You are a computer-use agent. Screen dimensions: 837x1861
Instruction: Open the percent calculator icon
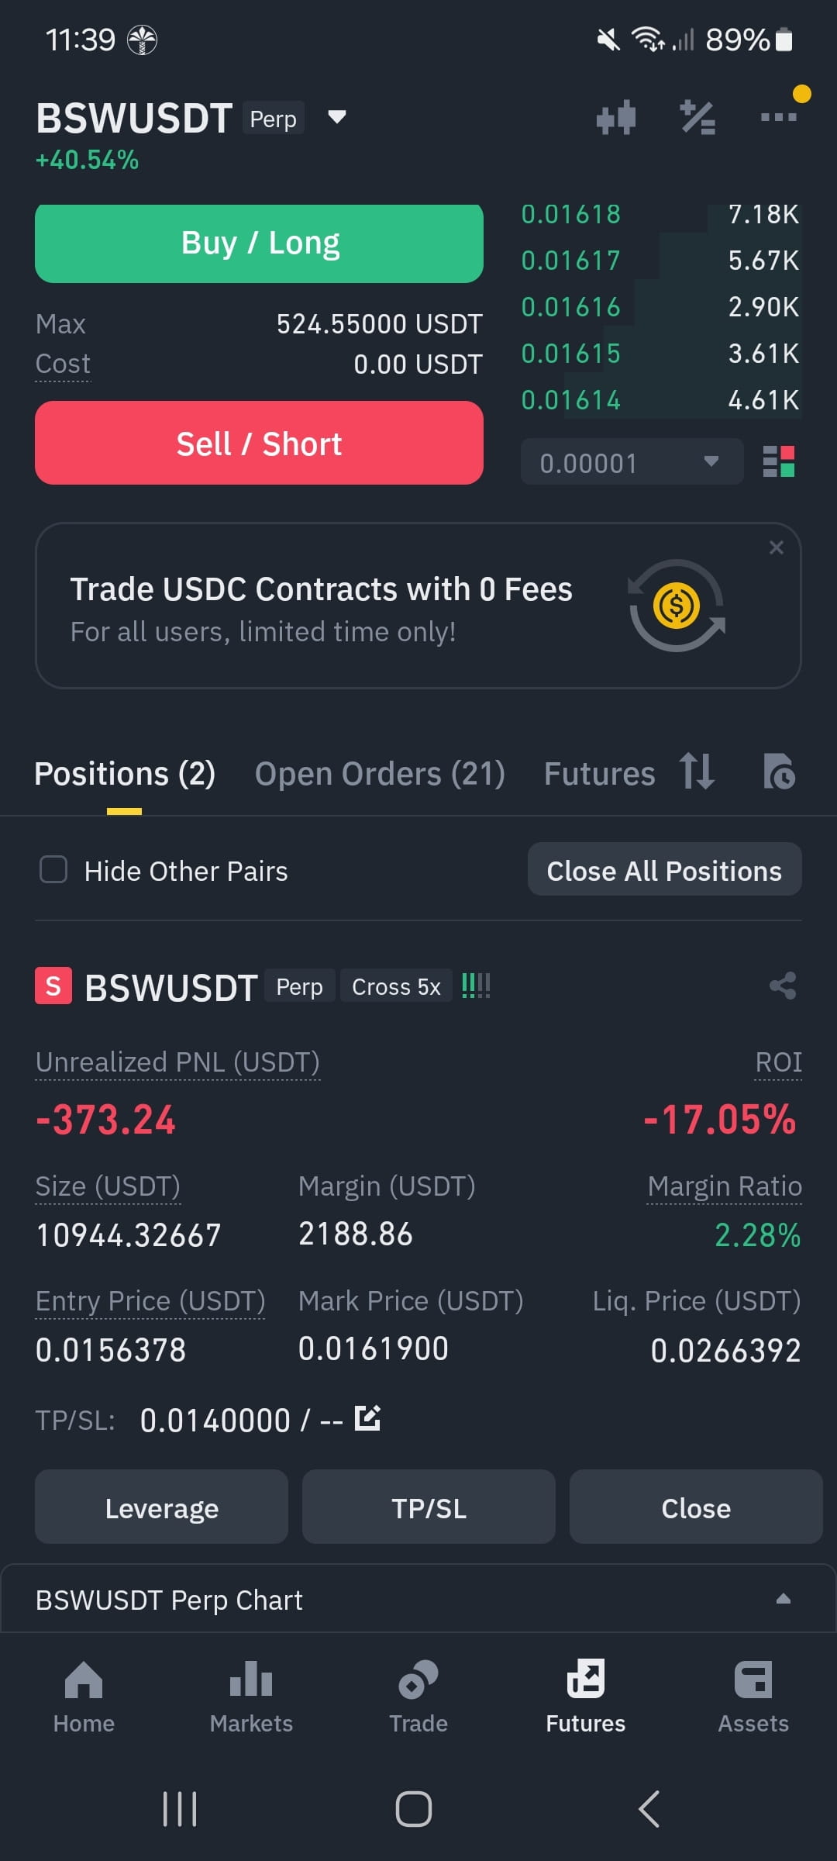click(x=697, y=118)
